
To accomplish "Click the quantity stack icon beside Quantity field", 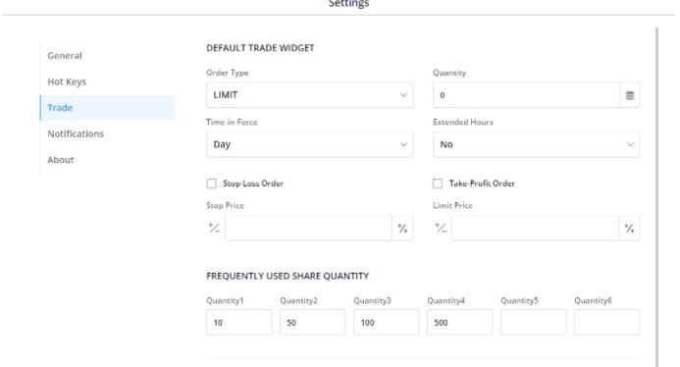I will click(x=630, y=95).
